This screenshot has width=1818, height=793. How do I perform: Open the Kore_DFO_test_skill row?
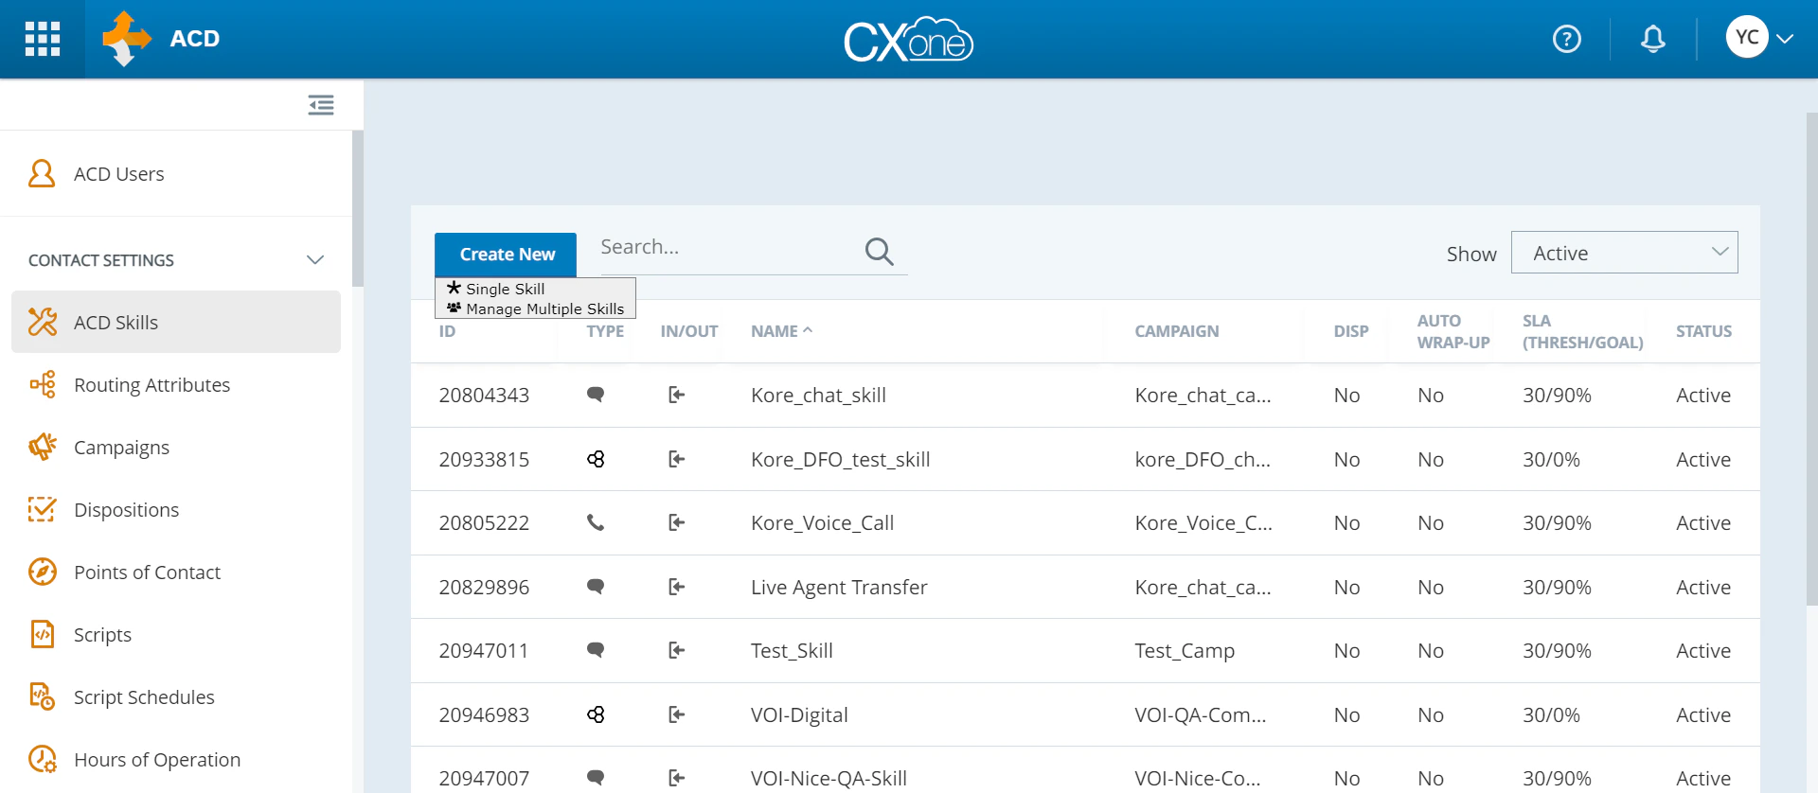coord(1085,459)
